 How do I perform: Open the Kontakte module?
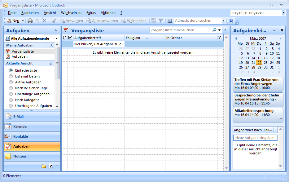[20, 136]
